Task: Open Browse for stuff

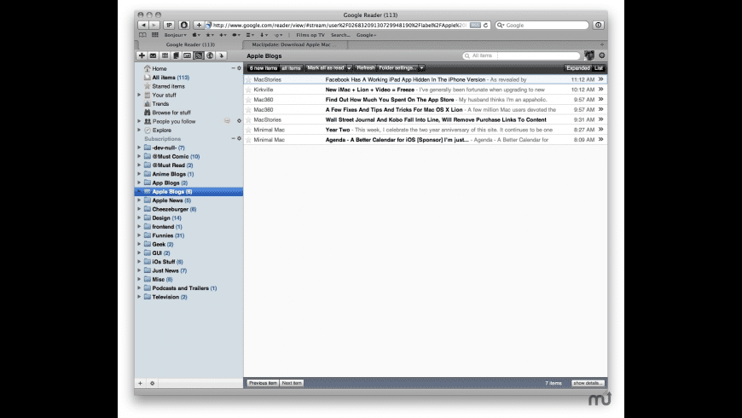Action: point(171,113)
